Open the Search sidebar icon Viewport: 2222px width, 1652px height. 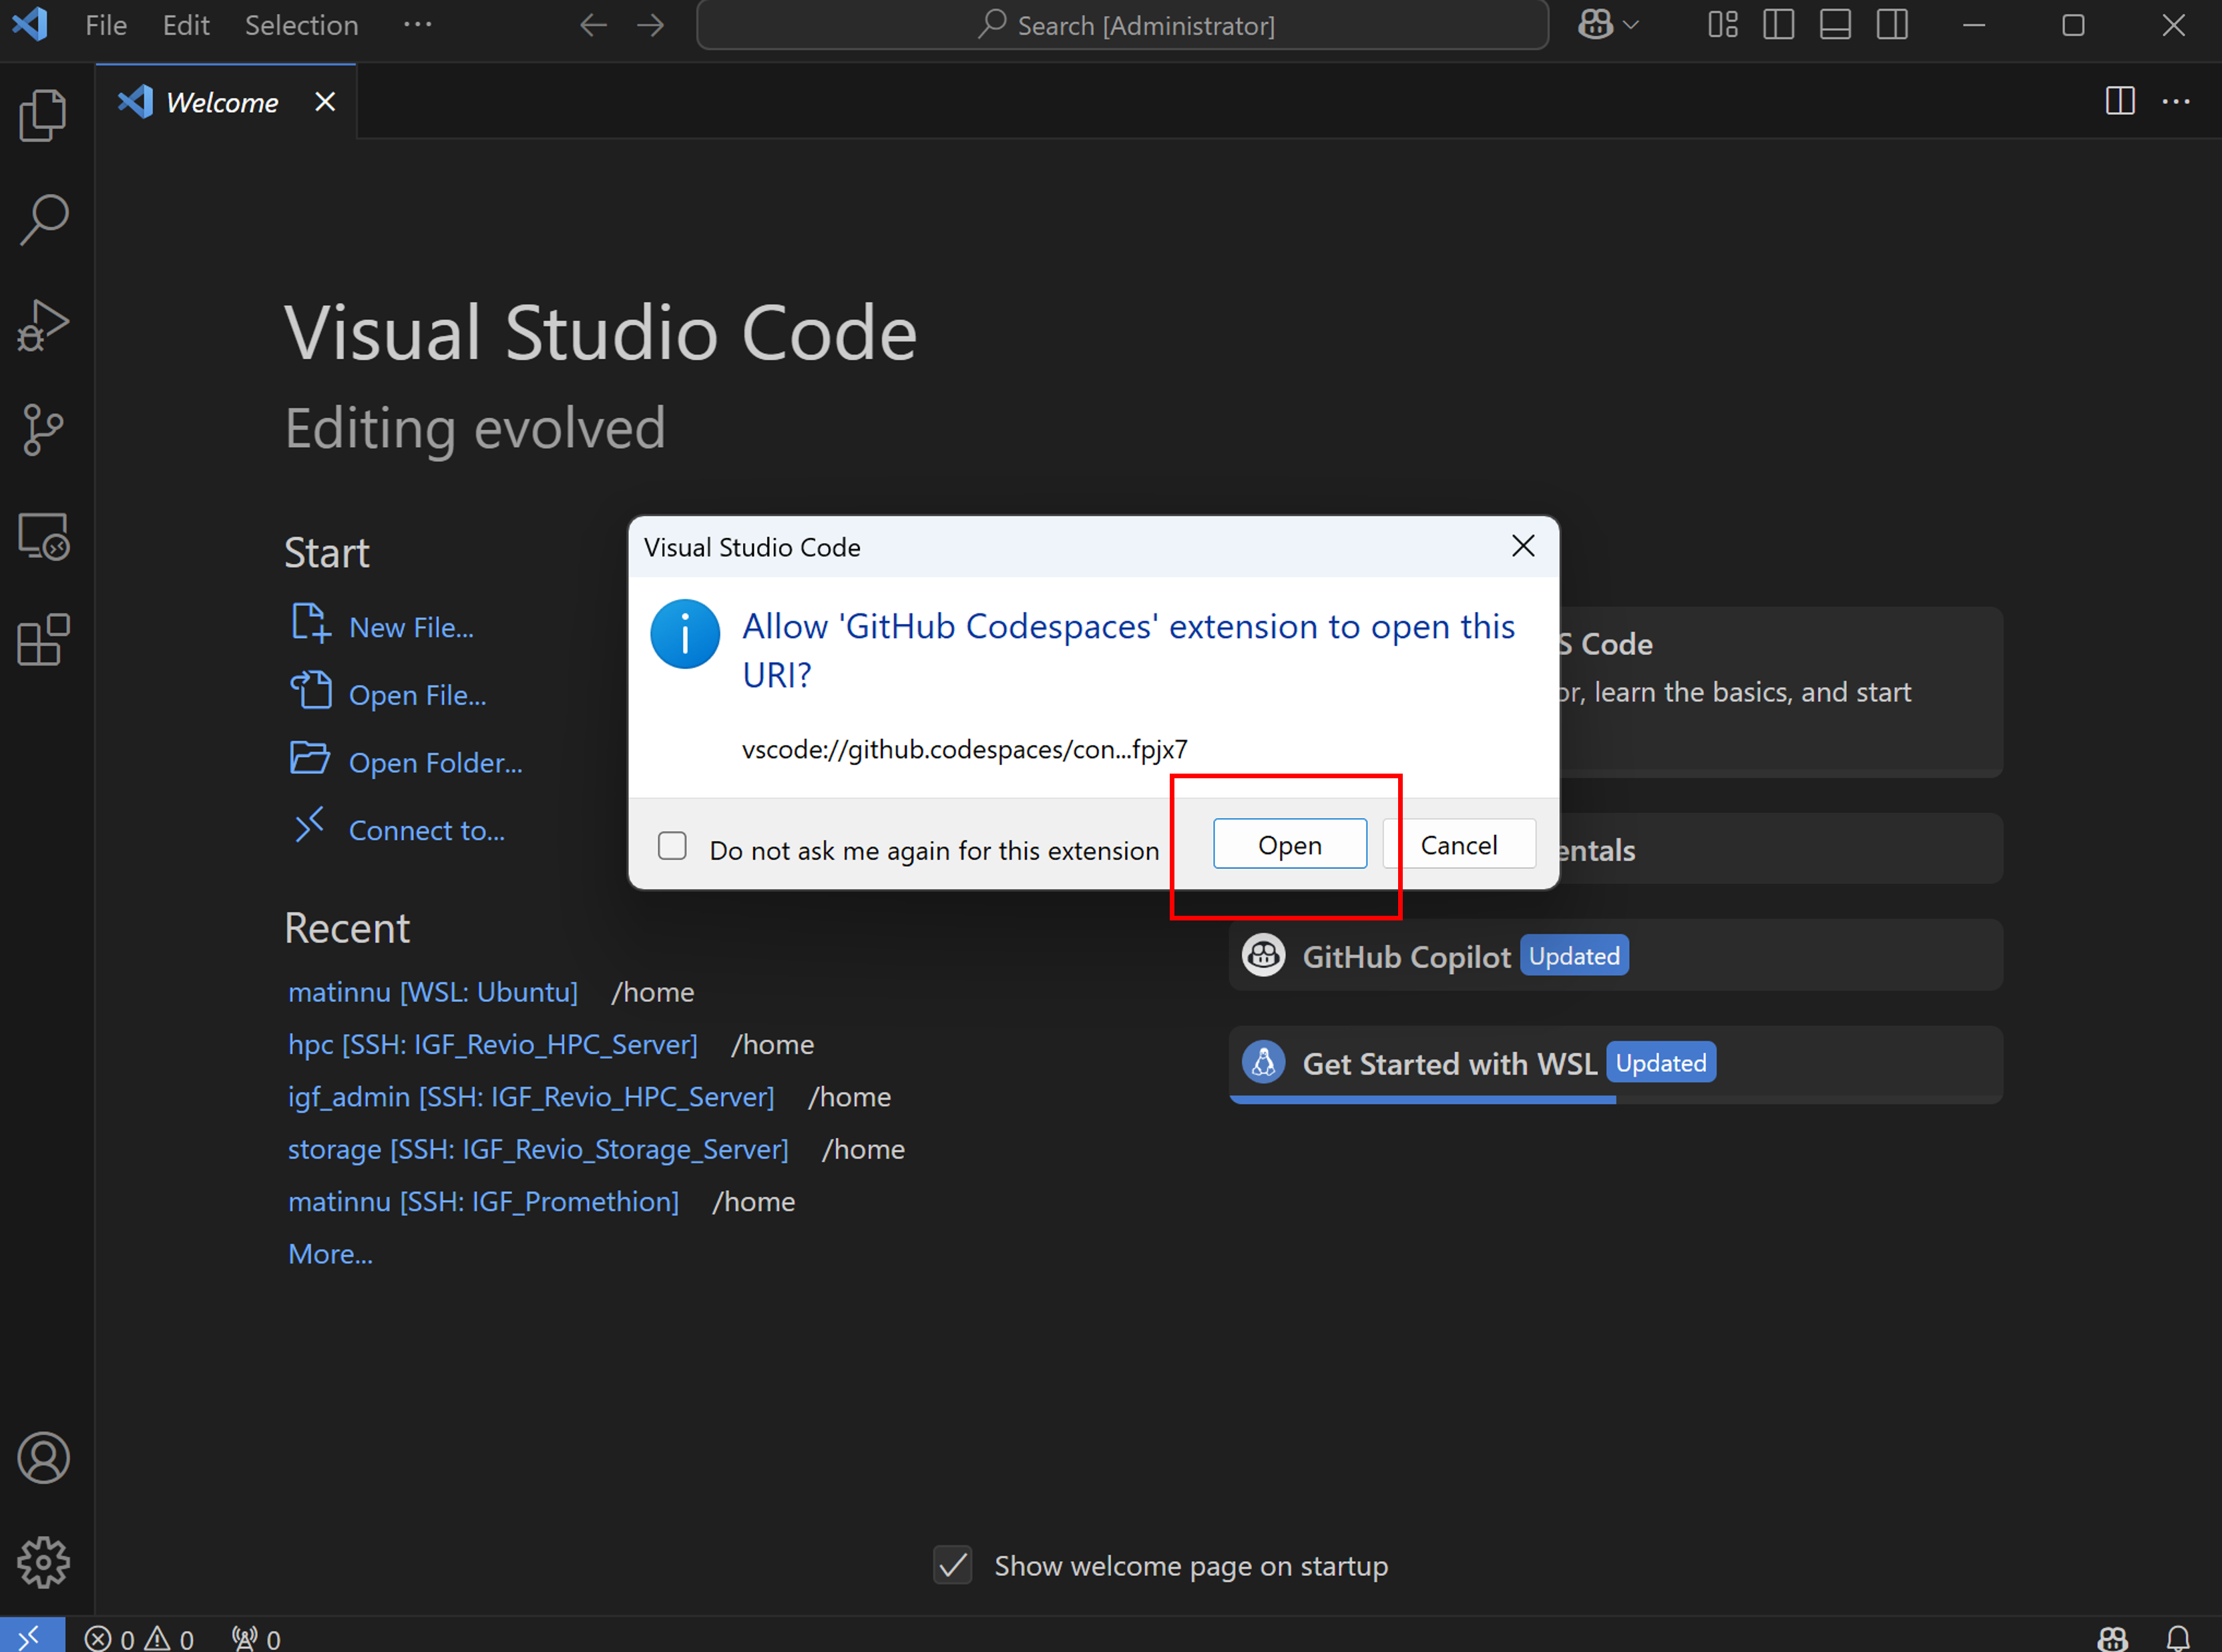coord(43,219)
